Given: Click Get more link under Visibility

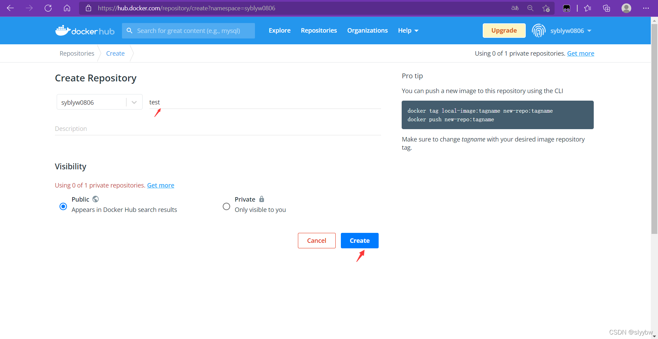Looking at the screenshot, I should (x=161, y=185).
